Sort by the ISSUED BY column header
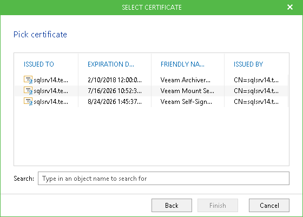This screenshot has width=303, height=217. pos(248,64)
